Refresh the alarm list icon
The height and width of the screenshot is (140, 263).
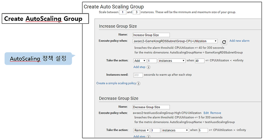click(224, 42)
